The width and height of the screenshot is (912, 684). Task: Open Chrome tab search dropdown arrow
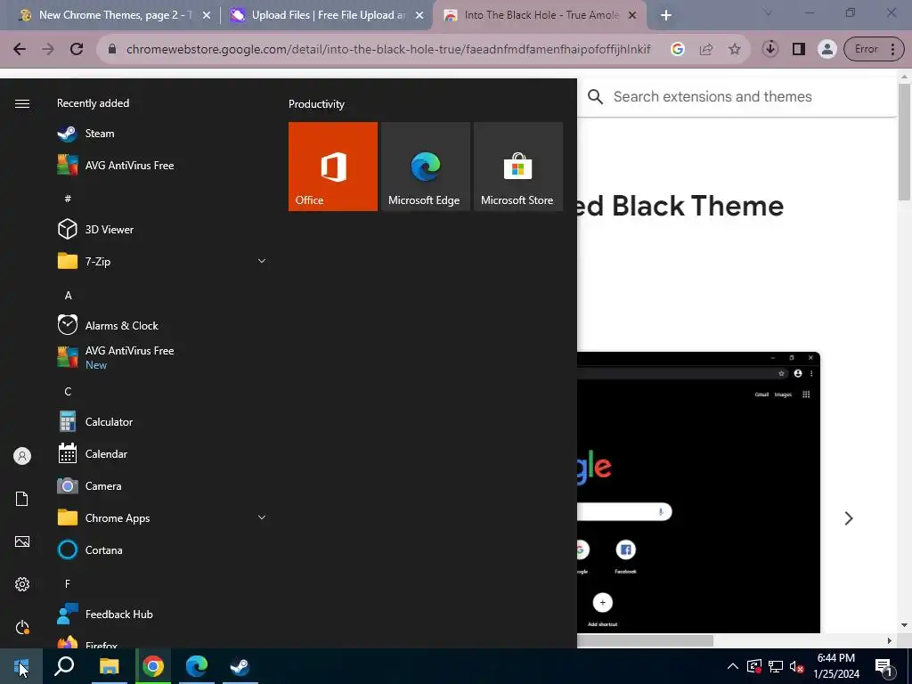point(768,12)
